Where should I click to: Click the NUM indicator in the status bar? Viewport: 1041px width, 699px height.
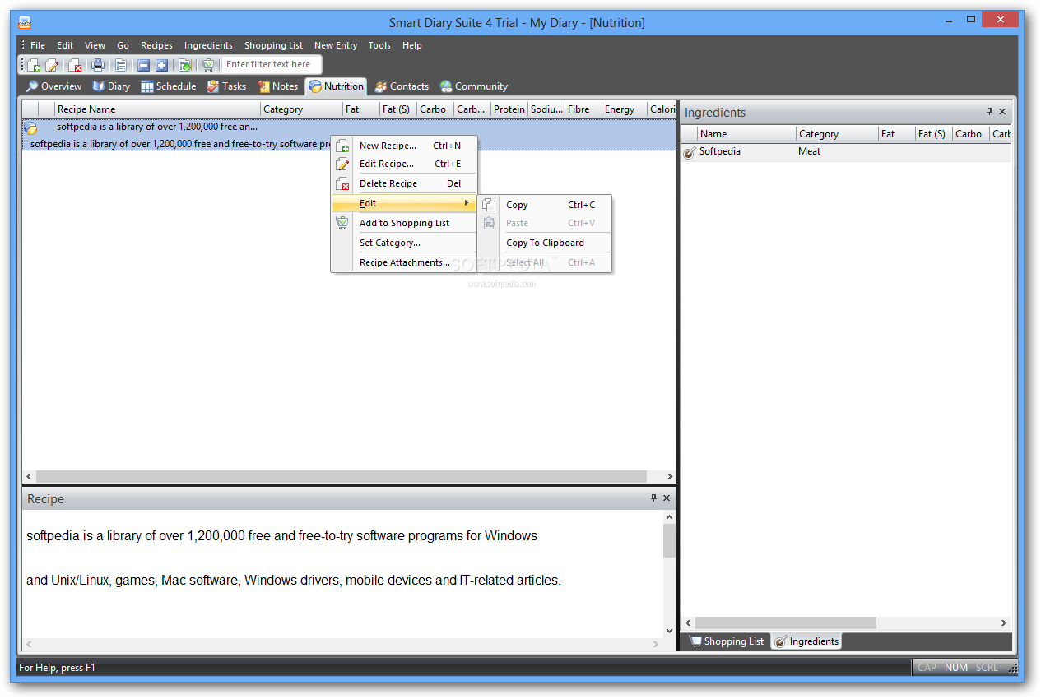coord(956,668)
